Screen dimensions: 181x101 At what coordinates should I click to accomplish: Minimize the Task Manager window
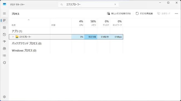(x=160, y=3)
